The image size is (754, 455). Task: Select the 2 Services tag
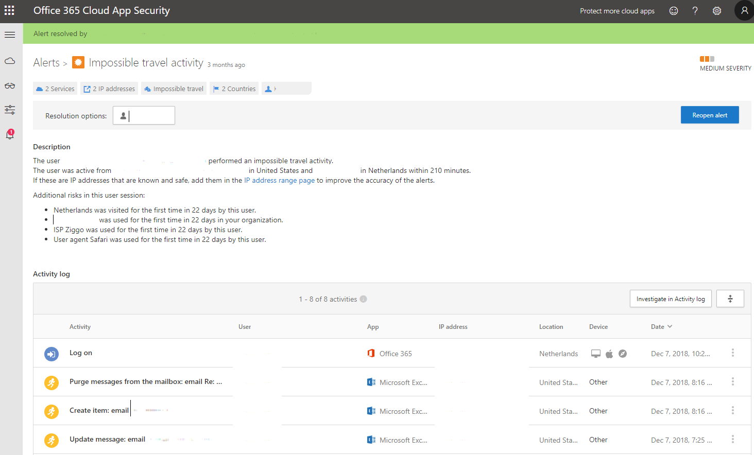(x=55, y=89)
